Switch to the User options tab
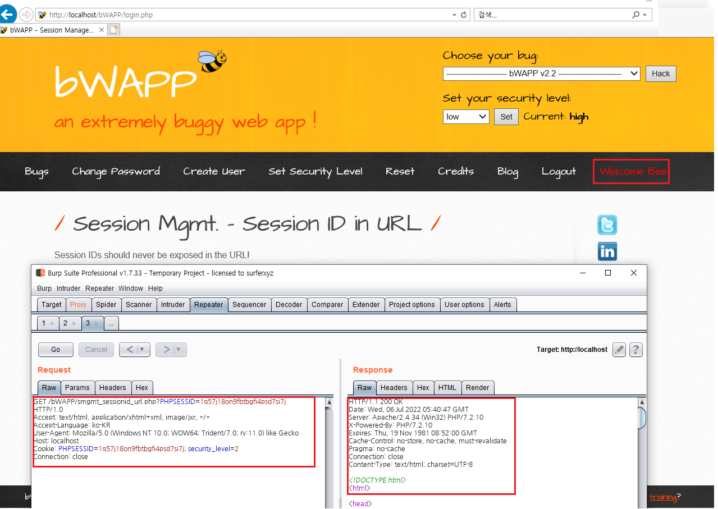This screenshot has width=718, height=509. (x=464, y=305)
